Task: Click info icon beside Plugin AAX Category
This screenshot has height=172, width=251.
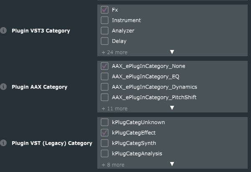Action: coord(4,87)
